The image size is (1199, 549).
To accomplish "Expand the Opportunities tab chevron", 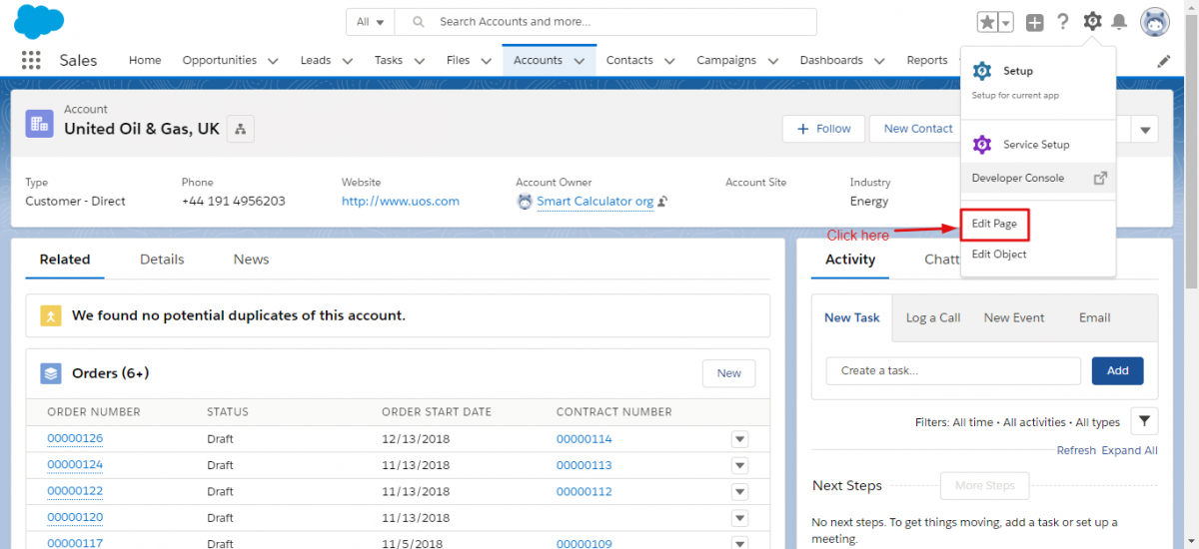I will coord(273,61).
